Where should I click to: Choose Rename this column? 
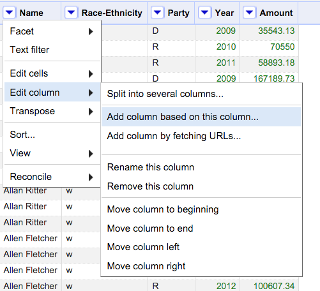(201, 167)
